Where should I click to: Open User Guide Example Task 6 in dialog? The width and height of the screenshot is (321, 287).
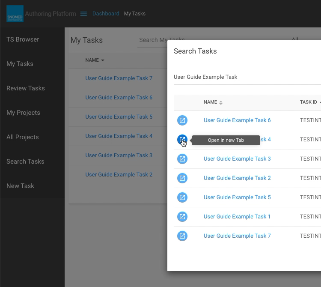[237, 120]
